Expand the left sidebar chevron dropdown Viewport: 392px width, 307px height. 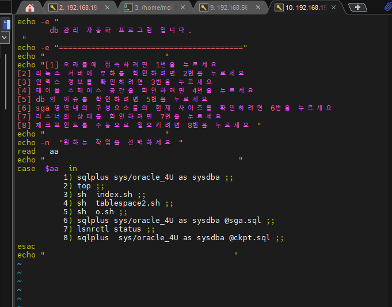point(5,38)
